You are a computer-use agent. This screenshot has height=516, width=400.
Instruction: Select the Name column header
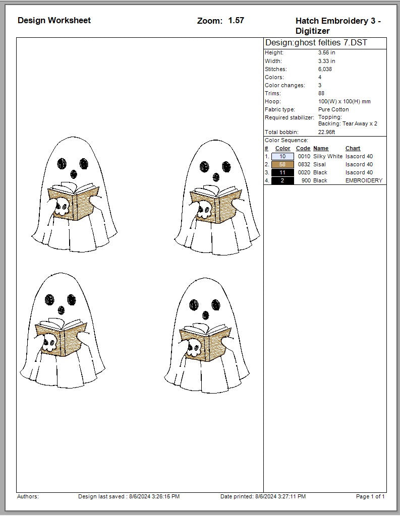(x=321, y=148)
